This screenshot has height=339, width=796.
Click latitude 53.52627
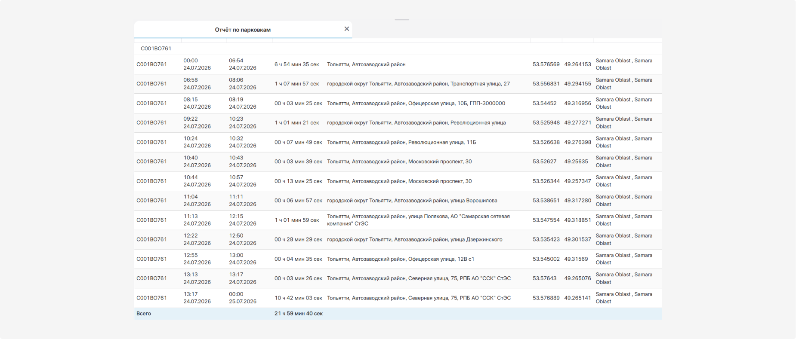pos(544,162)
